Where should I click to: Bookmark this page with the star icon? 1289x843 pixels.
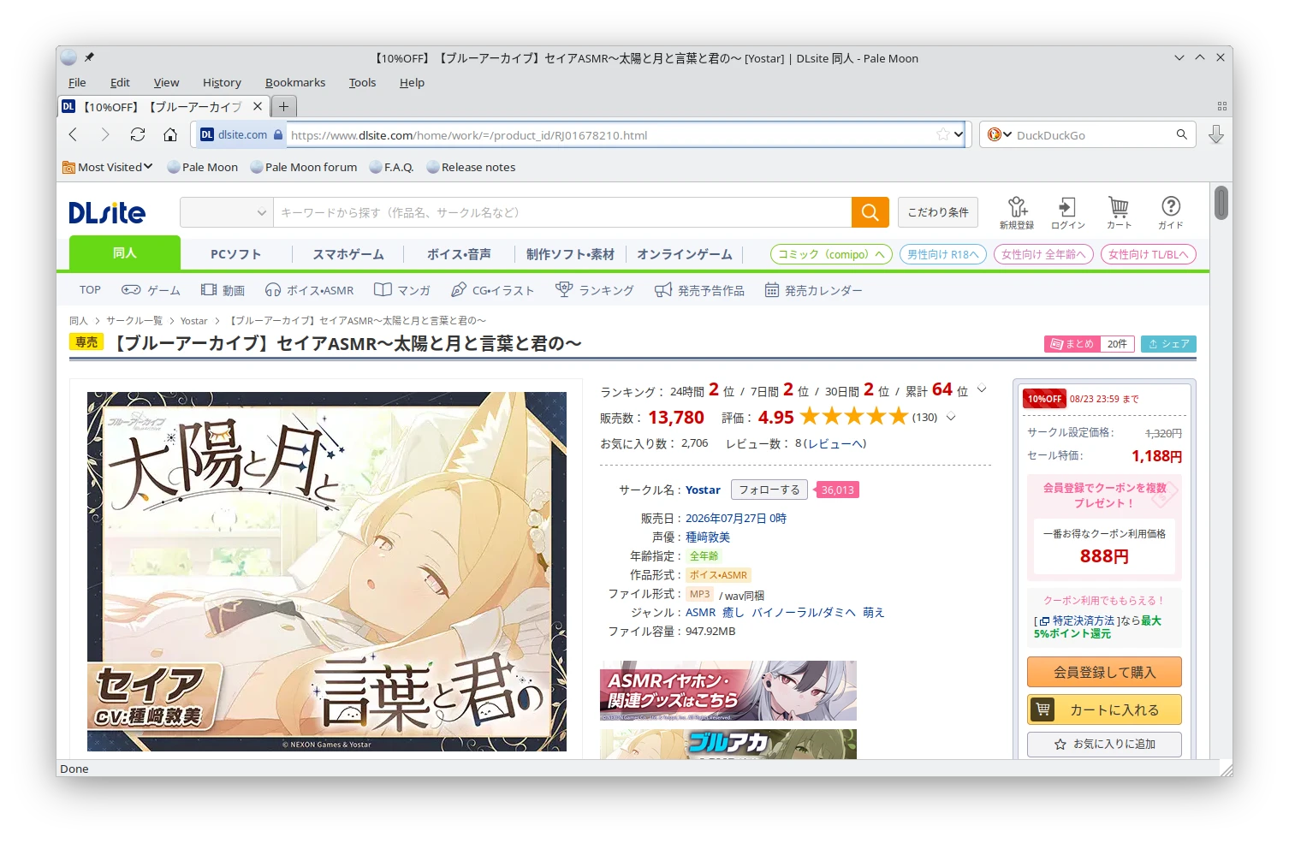942,134
